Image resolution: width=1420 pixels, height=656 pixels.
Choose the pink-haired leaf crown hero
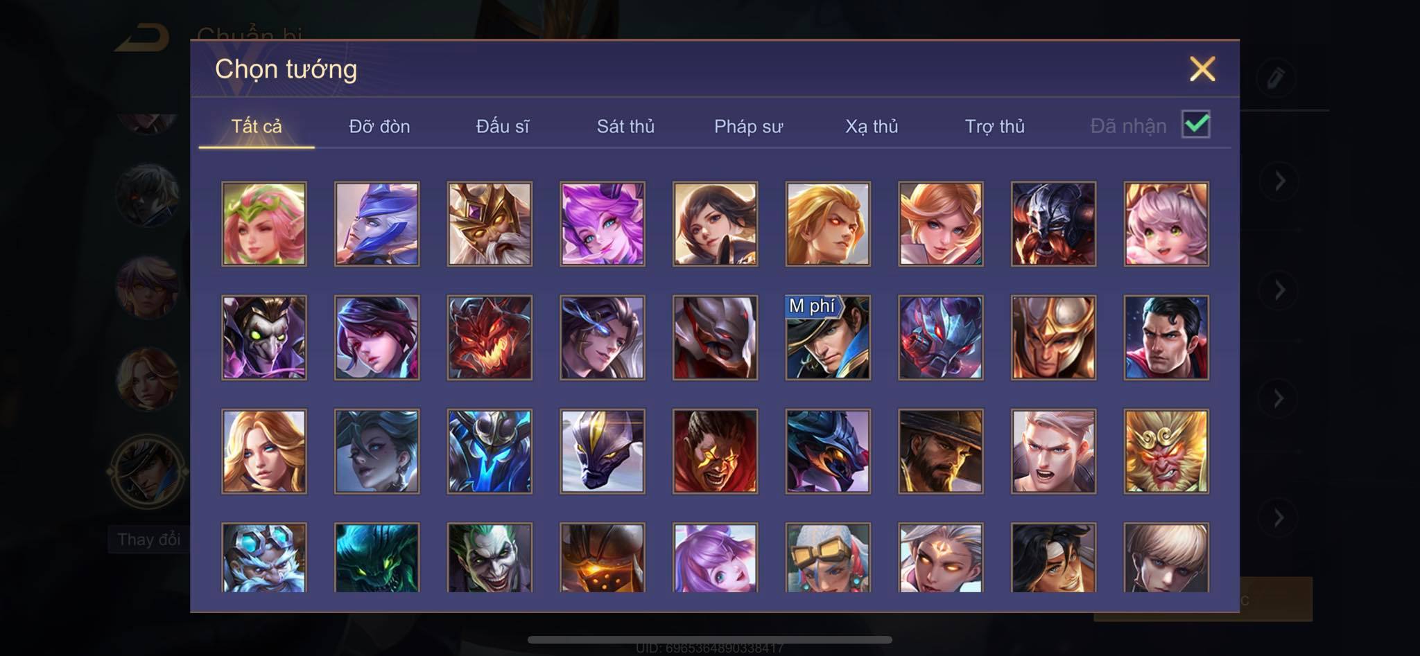tap(264, 224)
